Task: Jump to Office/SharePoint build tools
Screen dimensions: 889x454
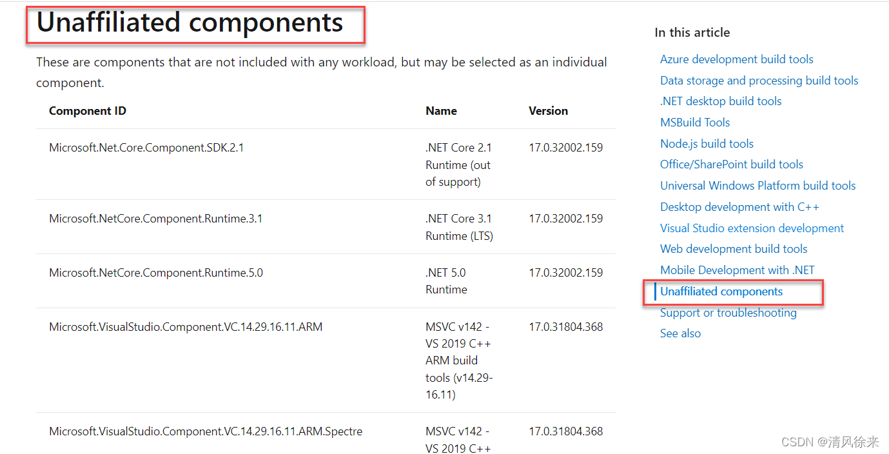Action: click(732, 164)
